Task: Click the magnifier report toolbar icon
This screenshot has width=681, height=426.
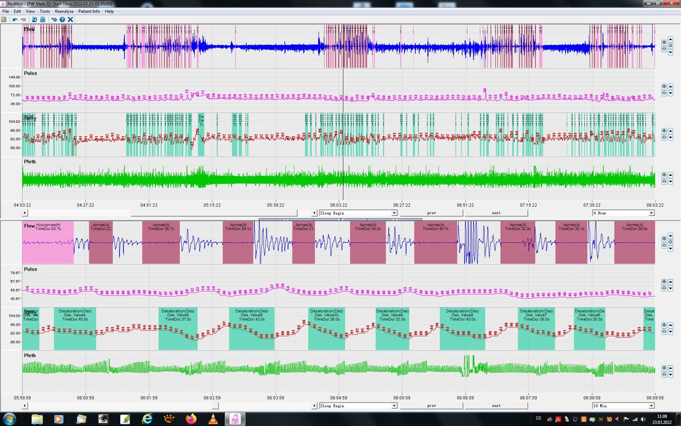Action: [x=35, y=20]
